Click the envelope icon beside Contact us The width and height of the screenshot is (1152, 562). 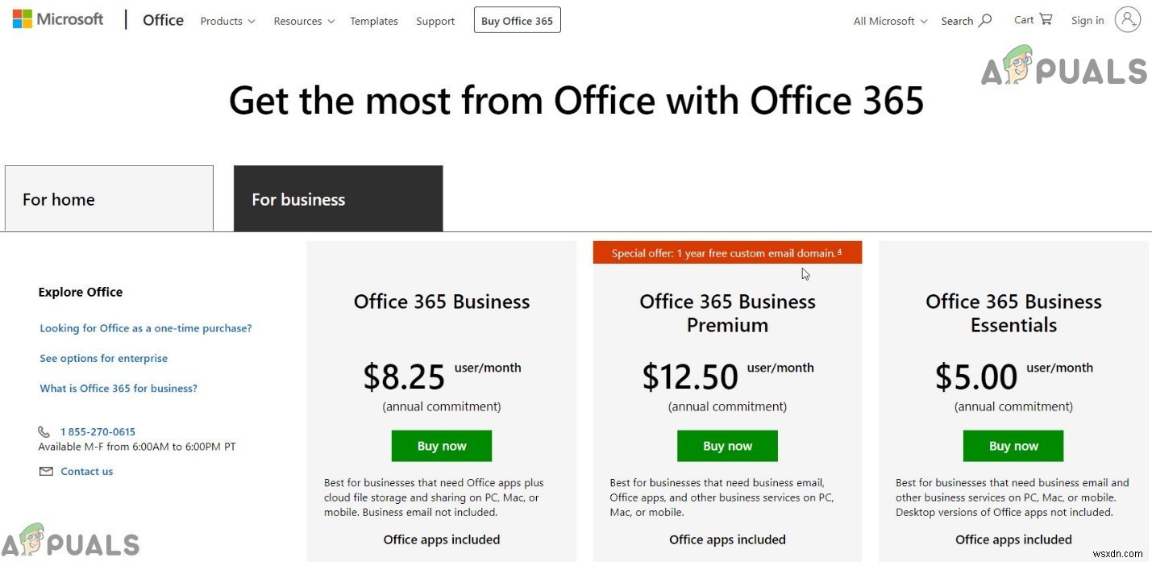[x=46, y=471]
